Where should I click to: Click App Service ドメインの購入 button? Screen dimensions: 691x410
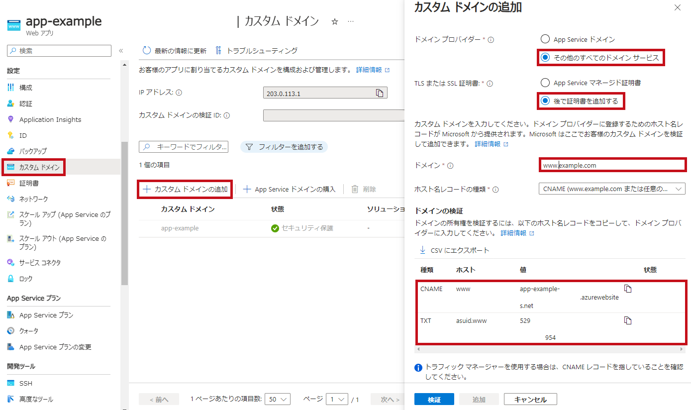289,189
